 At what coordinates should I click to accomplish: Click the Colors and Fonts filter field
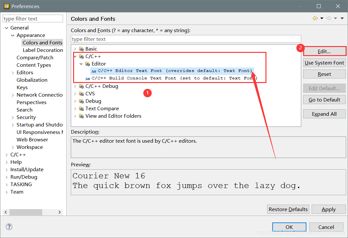pyautogui.click(x=186, y=39)
